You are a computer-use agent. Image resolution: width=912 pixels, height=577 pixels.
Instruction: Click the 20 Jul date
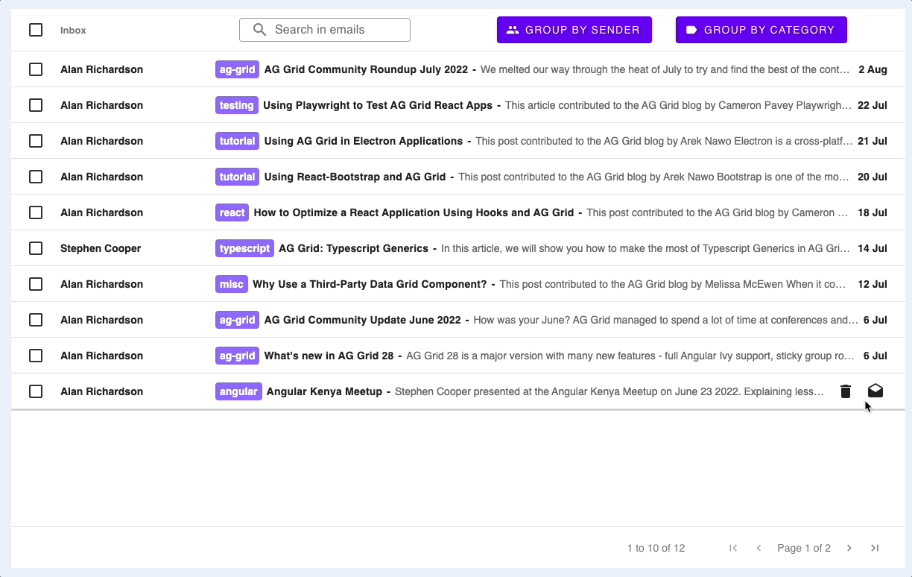tap(873, 177)
